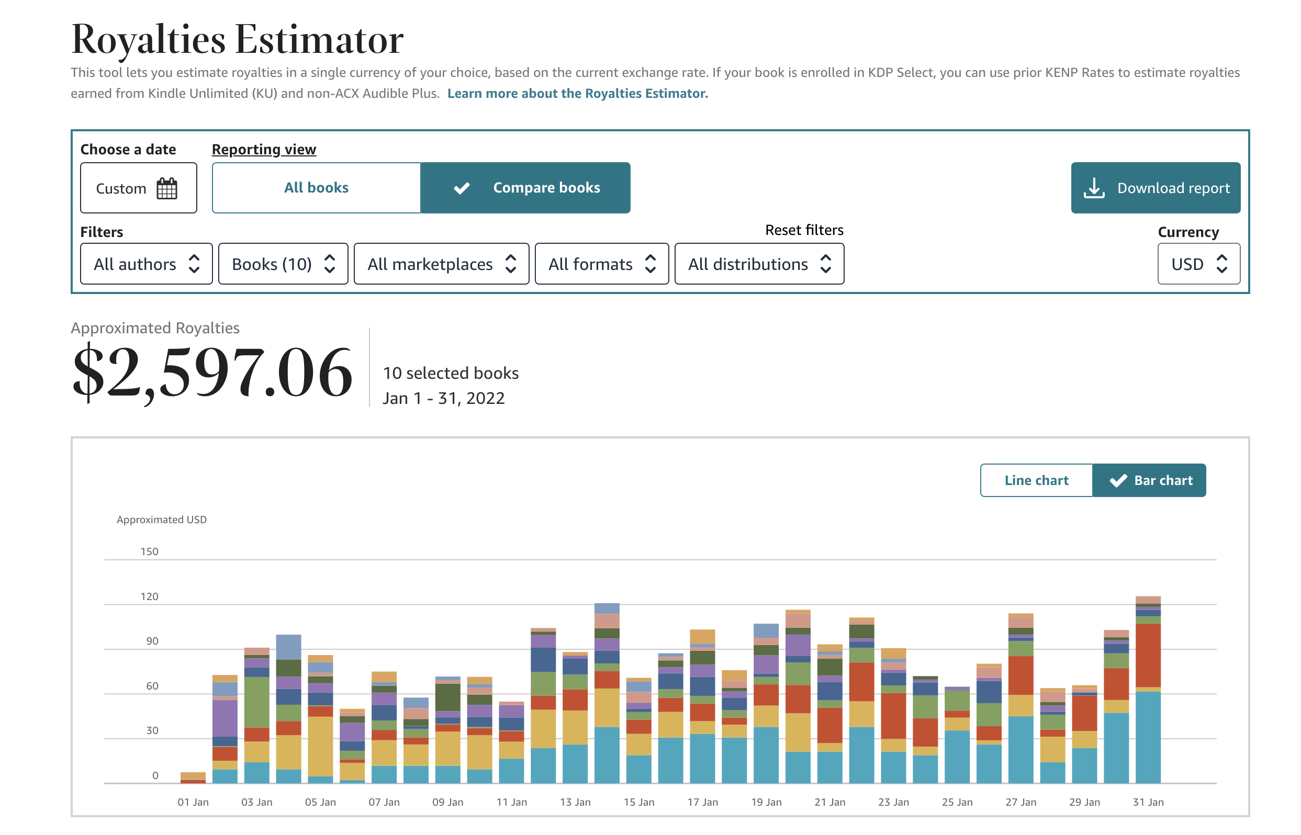Change the USD currency dropdown
1301x835 pixels.
point(1198,264)
